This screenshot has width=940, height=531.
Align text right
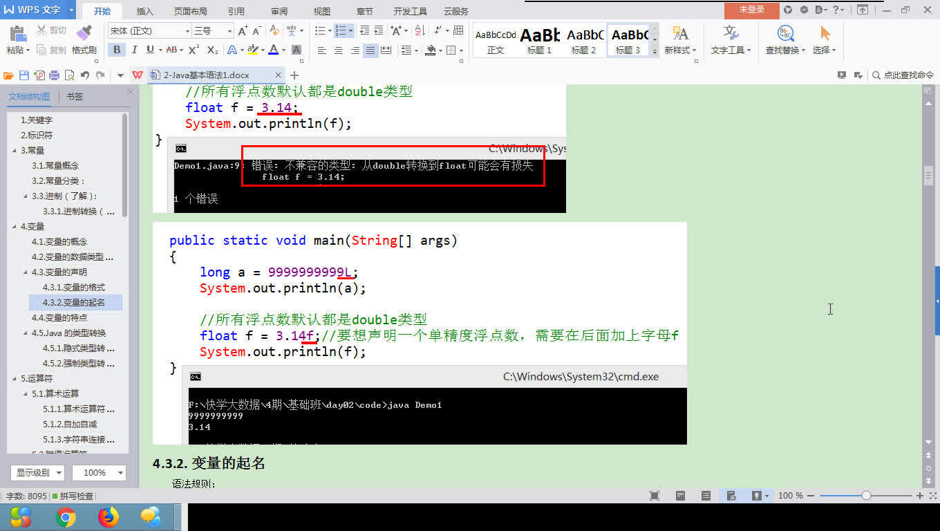pos(355,50)
